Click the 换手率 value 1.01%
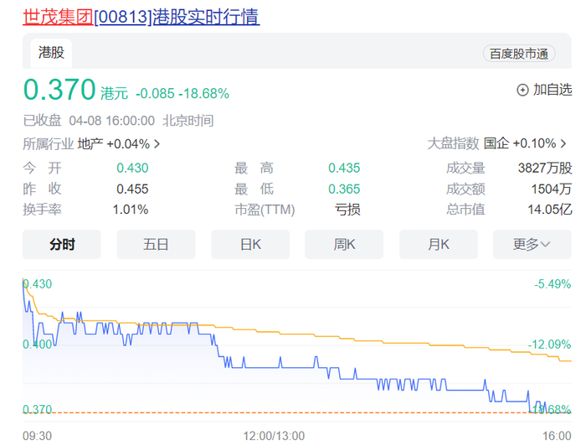586x446 pixels. coord(131,210)
